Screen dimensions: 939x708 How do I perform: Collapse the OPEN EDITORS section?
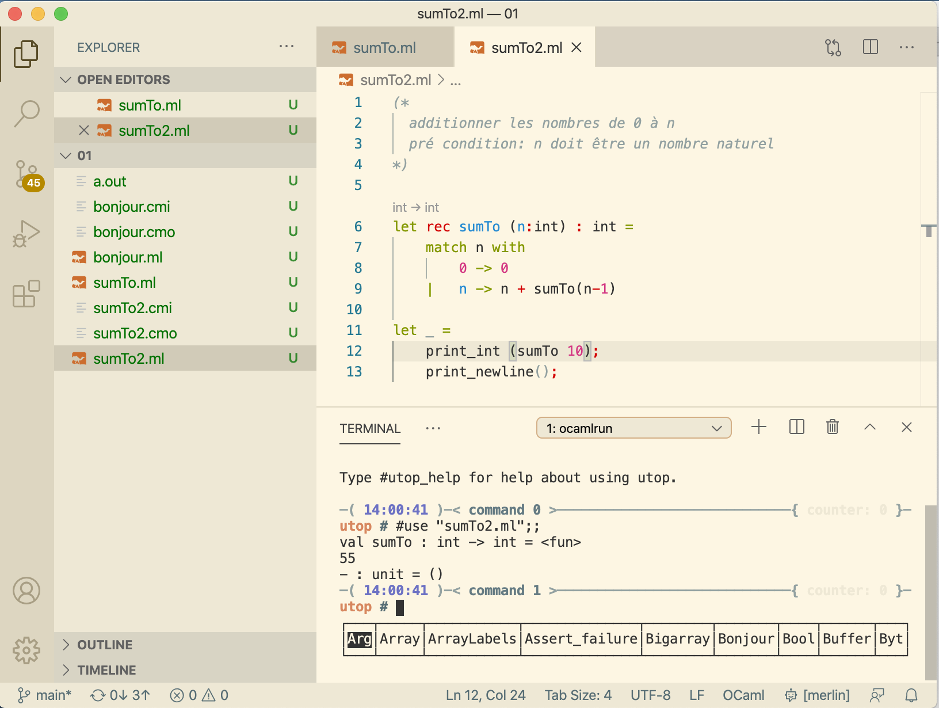[185, 79]
